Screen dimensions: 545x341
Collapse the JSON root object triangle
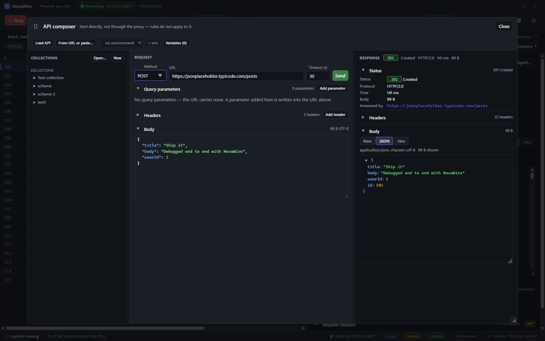[366, 160]
